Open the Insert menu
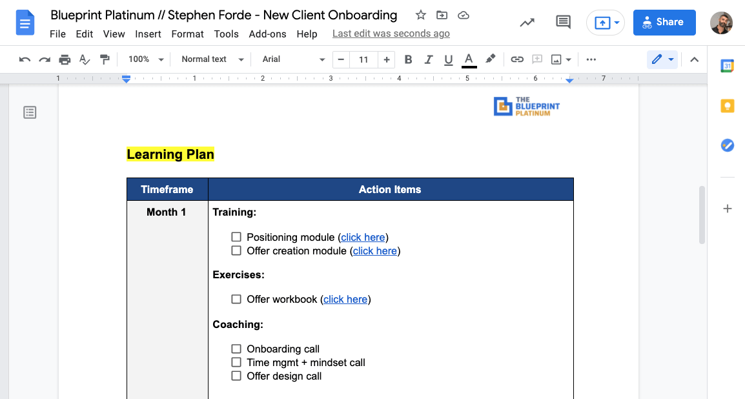 tap(148, 34)
